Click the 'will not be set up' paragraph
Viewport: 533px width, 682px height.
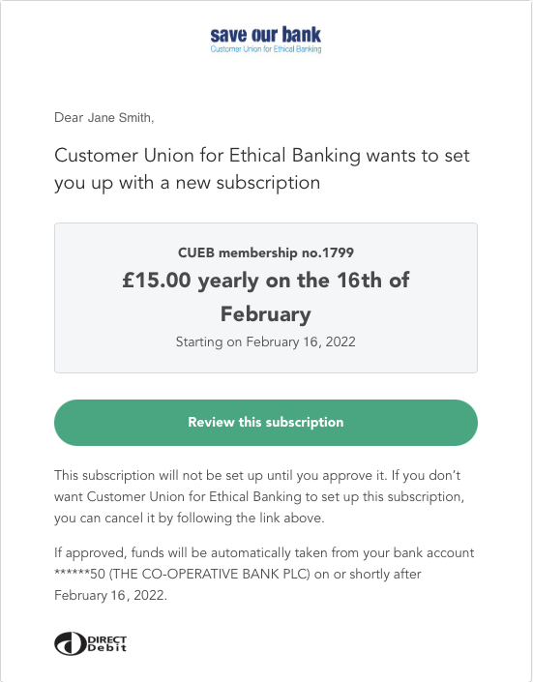259,496
